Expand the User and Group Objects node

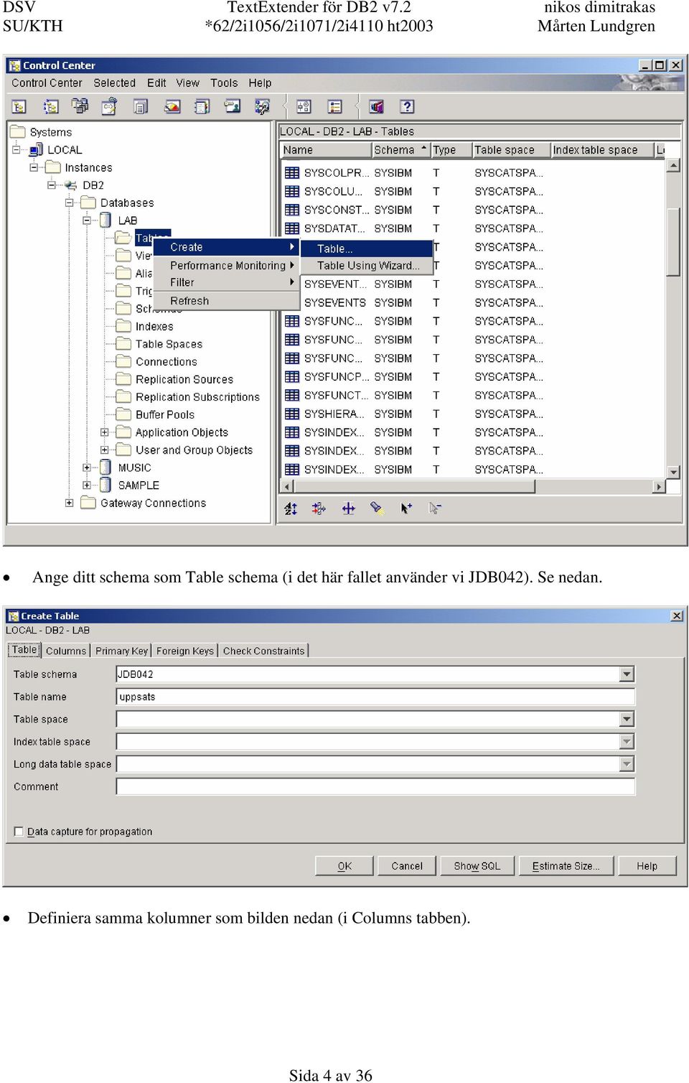pyautogui.click(x=104, y=450)
